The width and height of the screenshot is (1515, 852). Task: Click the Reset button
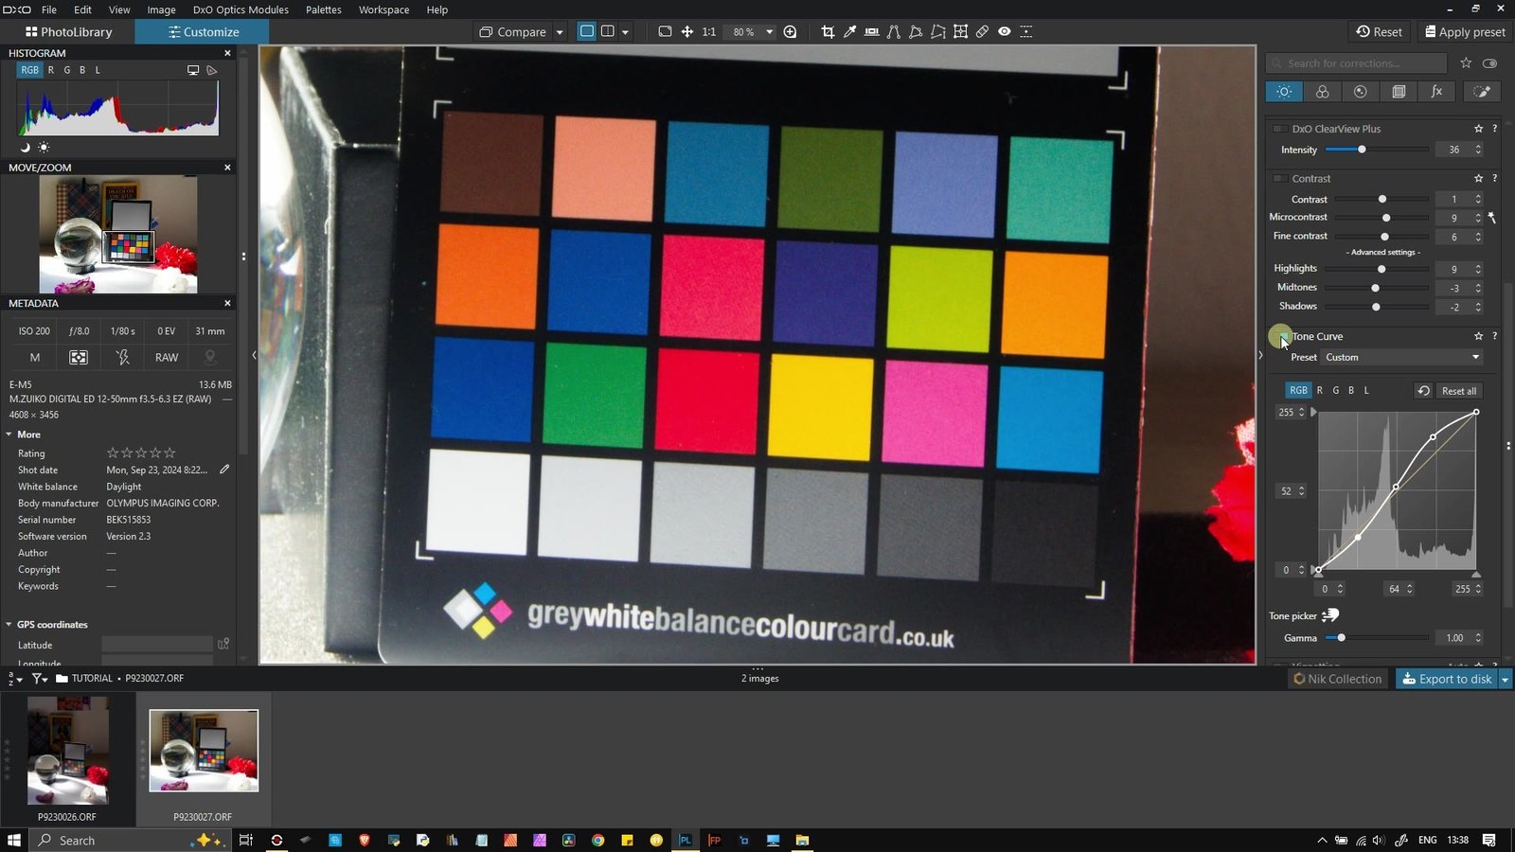[1379, 31]
